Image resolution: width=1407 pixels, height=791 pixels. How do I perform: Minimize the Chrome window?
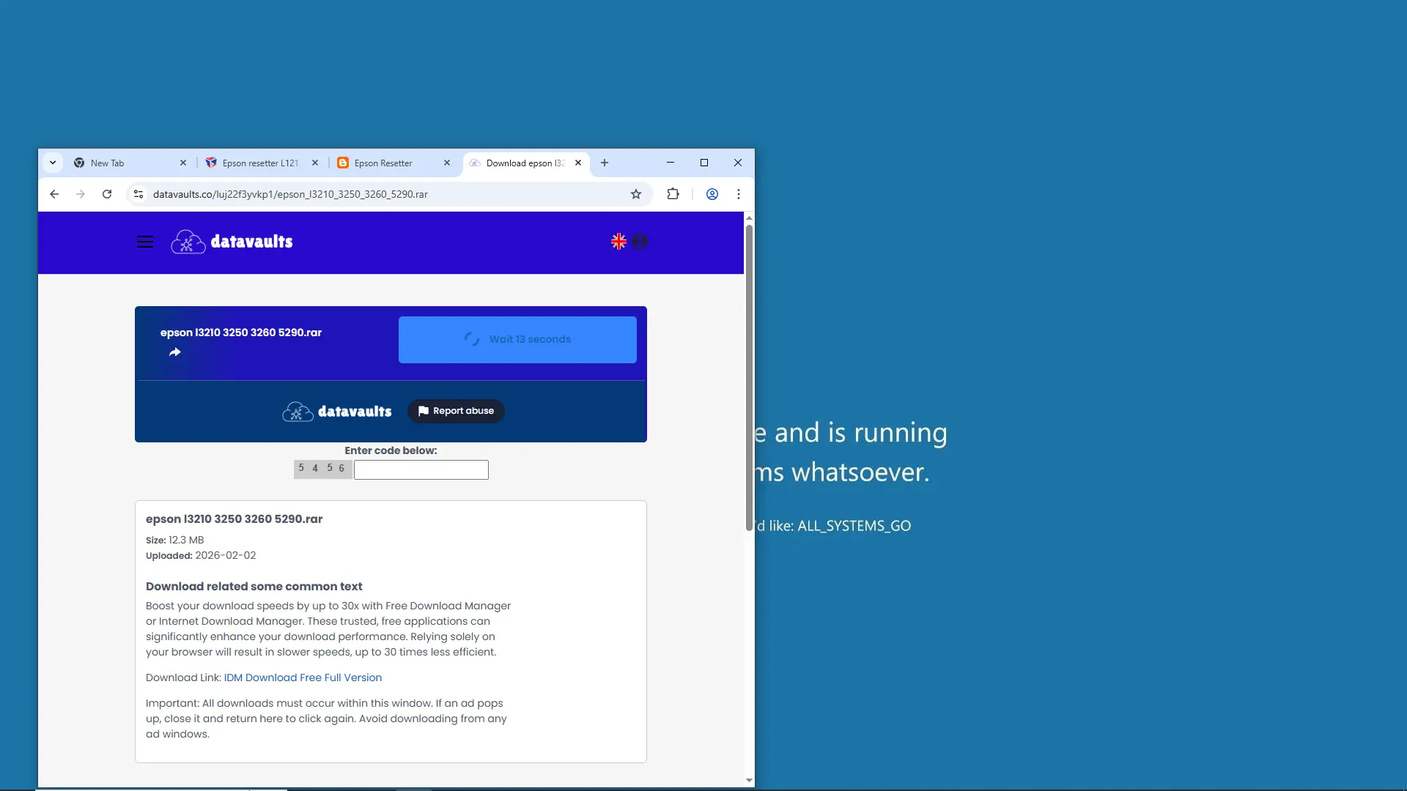[671, 163]
